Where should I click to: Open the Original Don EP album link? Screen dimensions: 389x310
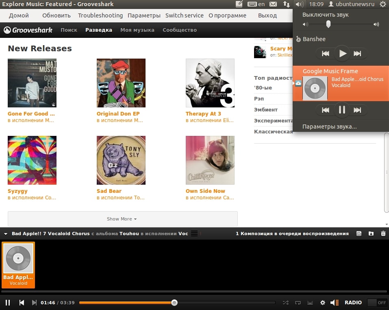pos(118,114)
